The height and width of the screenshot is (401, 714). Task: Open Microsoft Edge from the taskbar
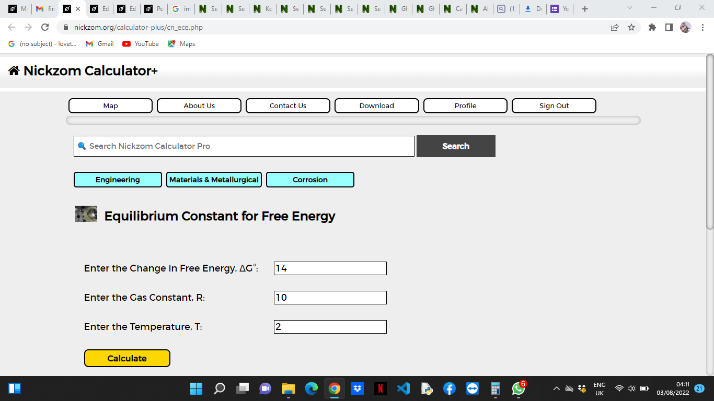click(x=312, y=388)
